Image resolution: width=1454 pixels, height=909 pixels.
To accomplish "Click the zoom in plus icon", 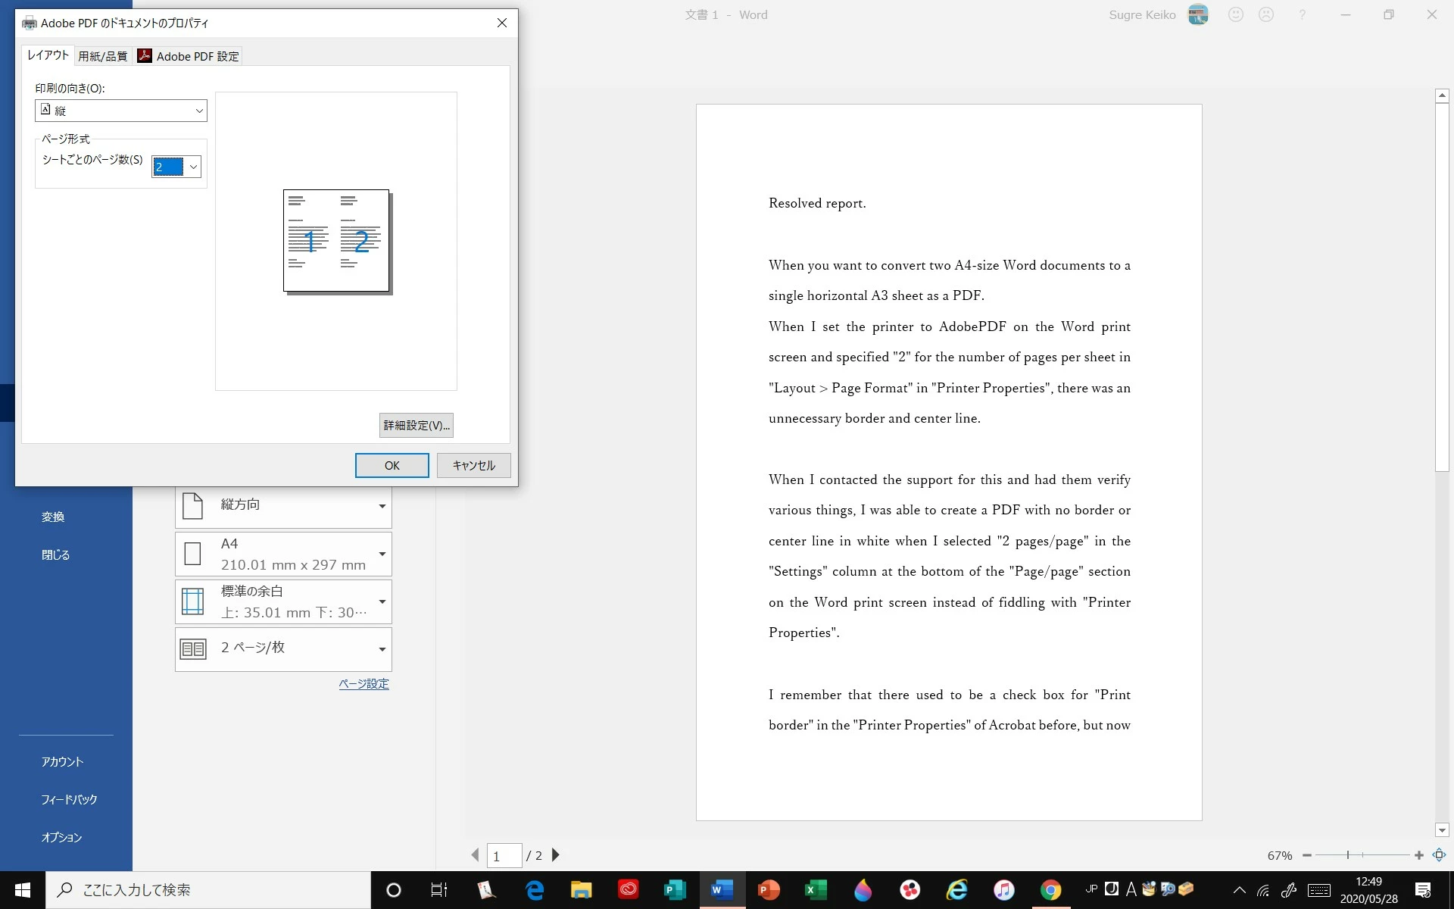I will [1419, 855].
